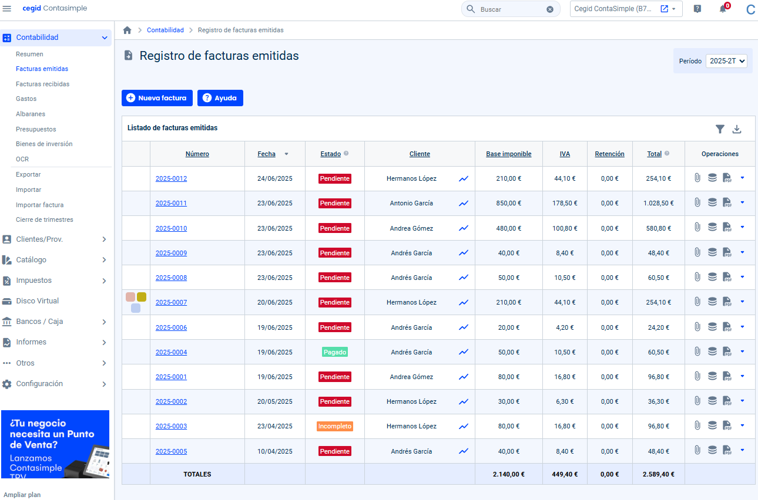Download PDF of invoice 2025-0004
This screenshot has width=758, height=500.
pos(727,352)
